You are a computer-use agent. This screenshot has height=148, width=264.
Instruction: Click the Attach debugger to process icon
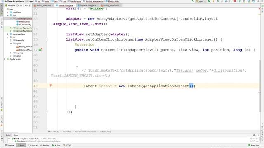[x=231, y=1]
